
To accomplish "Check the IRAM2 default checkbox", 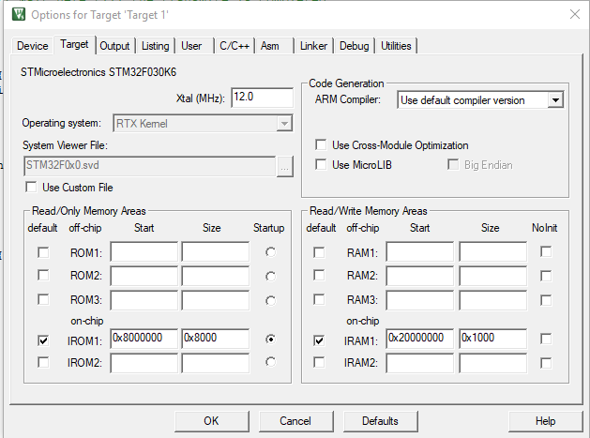I will [319, 362].
